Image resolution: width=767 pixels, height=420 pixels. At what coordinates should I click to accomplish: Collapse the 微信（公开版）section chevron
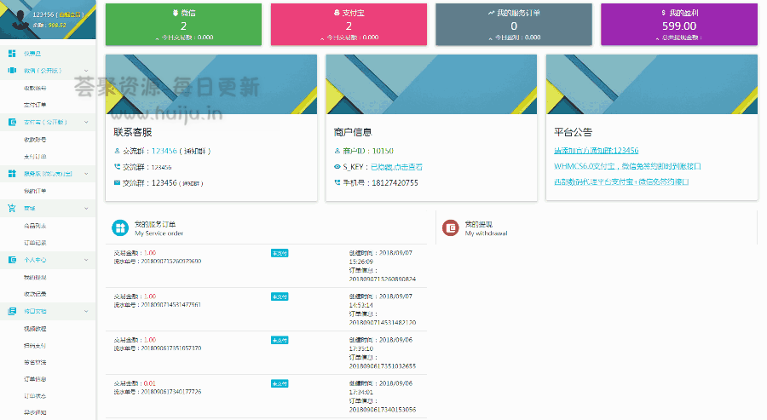86,71
